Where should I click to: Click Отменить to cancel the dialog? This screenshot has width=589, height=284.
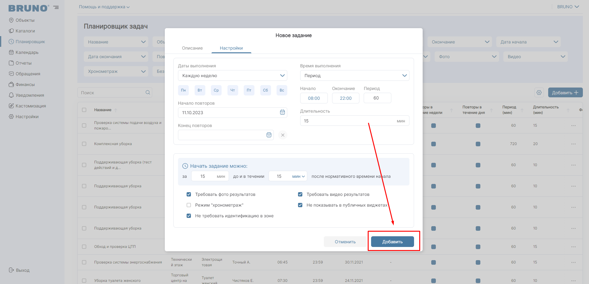click(345, 242)
